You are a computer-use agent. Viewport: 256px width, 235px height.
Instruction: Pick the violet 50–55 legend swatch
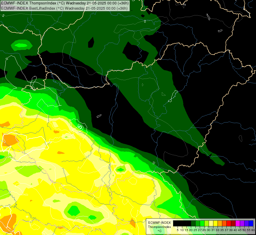coord(247,224)
